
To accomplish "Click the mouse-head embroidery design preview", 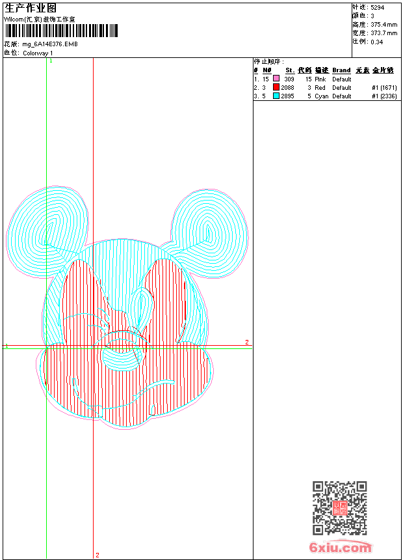I will click(x=127, y=307).
